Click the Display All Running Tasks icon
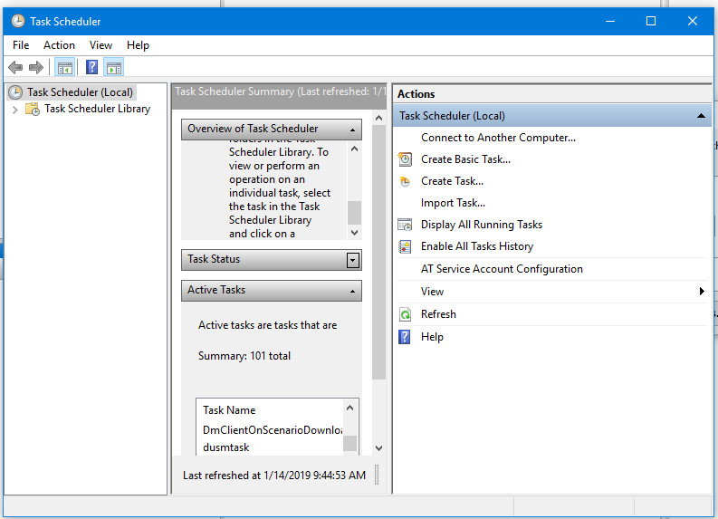Screen dimensions: 718x519 (x=405, y=225)
